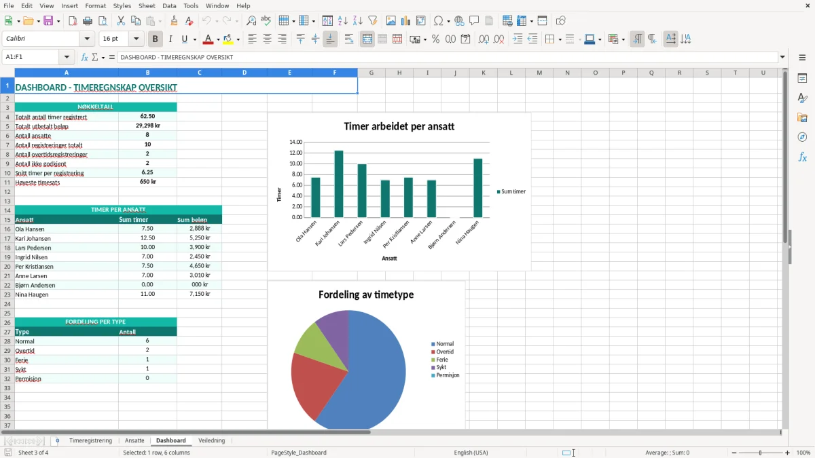Open a file with the folder icon

pyautogui.click(x=27, y=21)
